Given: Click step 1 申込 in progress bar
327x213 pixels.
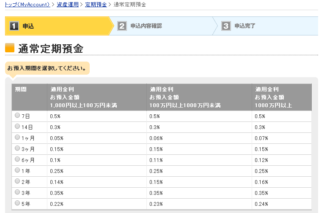Looking at the screenshot, I should tap(28, 26).
